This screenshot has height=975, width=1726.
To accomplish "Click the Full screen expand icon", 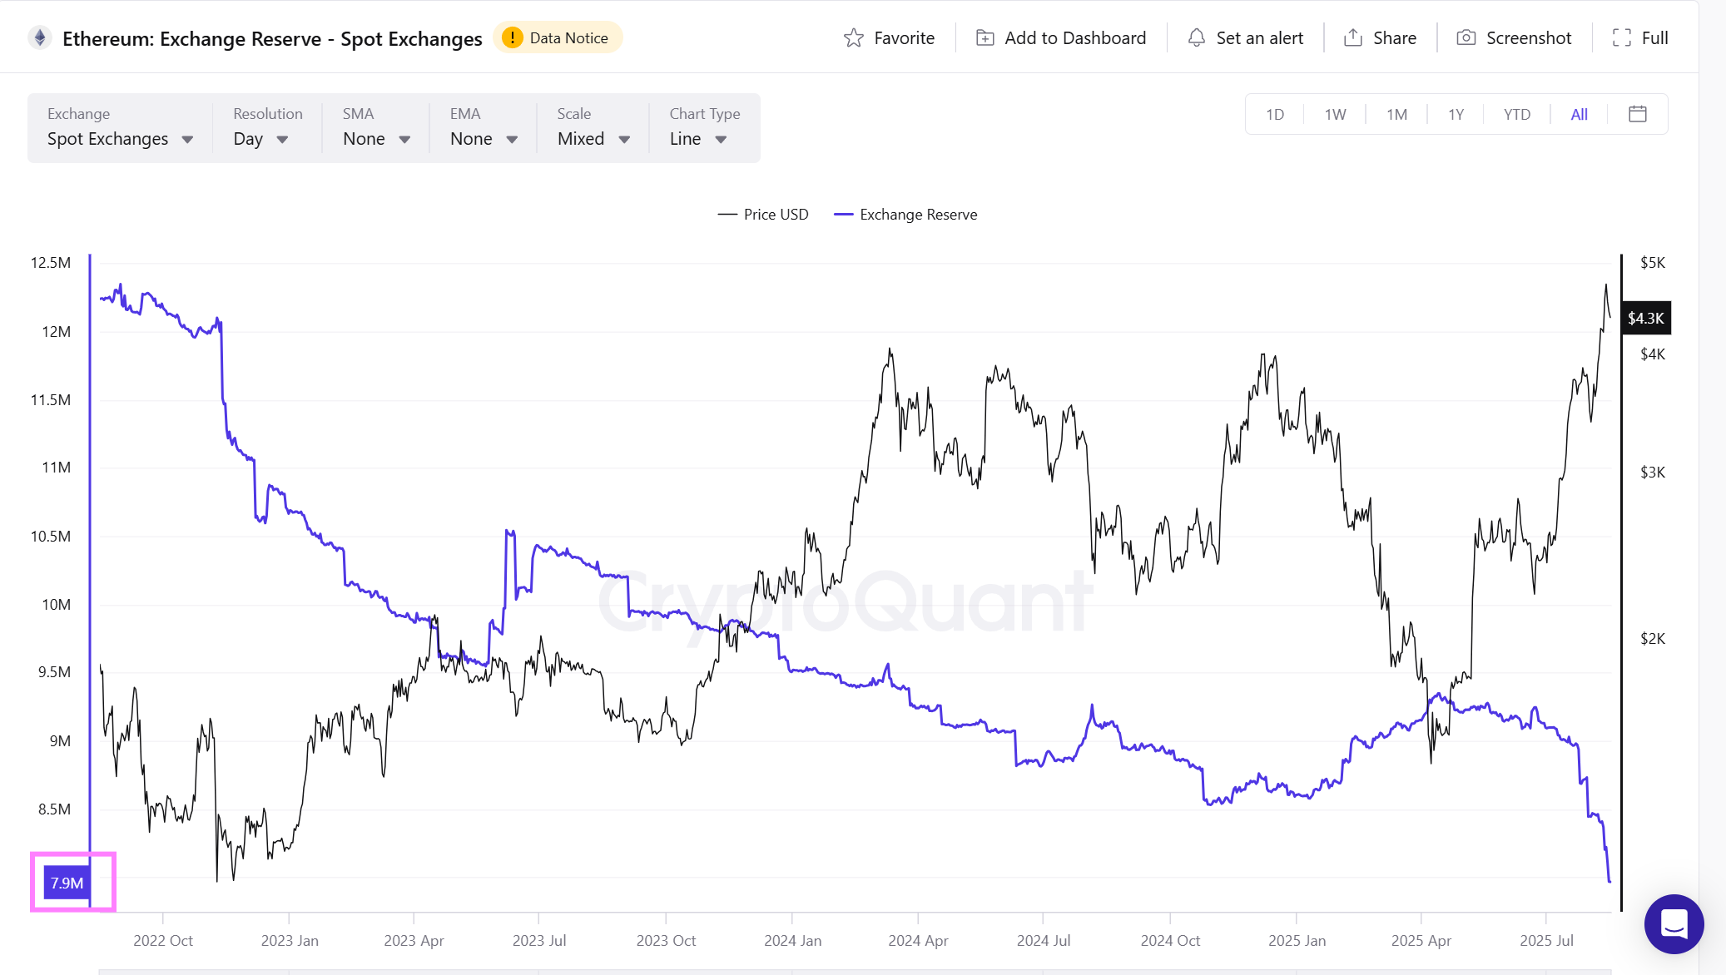I will click(x=1621, y=38).
